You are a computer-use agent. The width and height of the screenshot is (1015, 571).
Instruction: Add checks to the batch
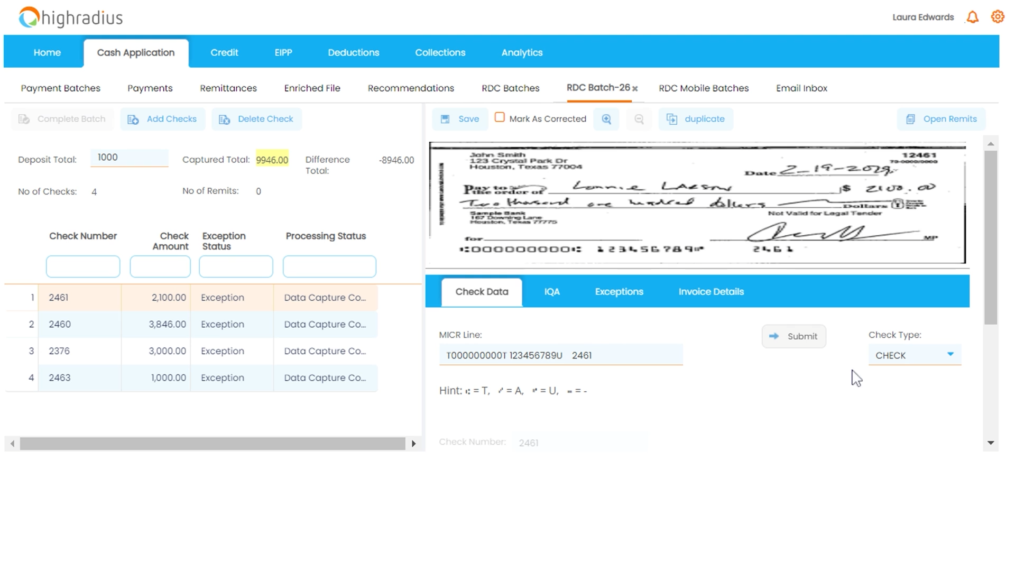coord(163,119)
